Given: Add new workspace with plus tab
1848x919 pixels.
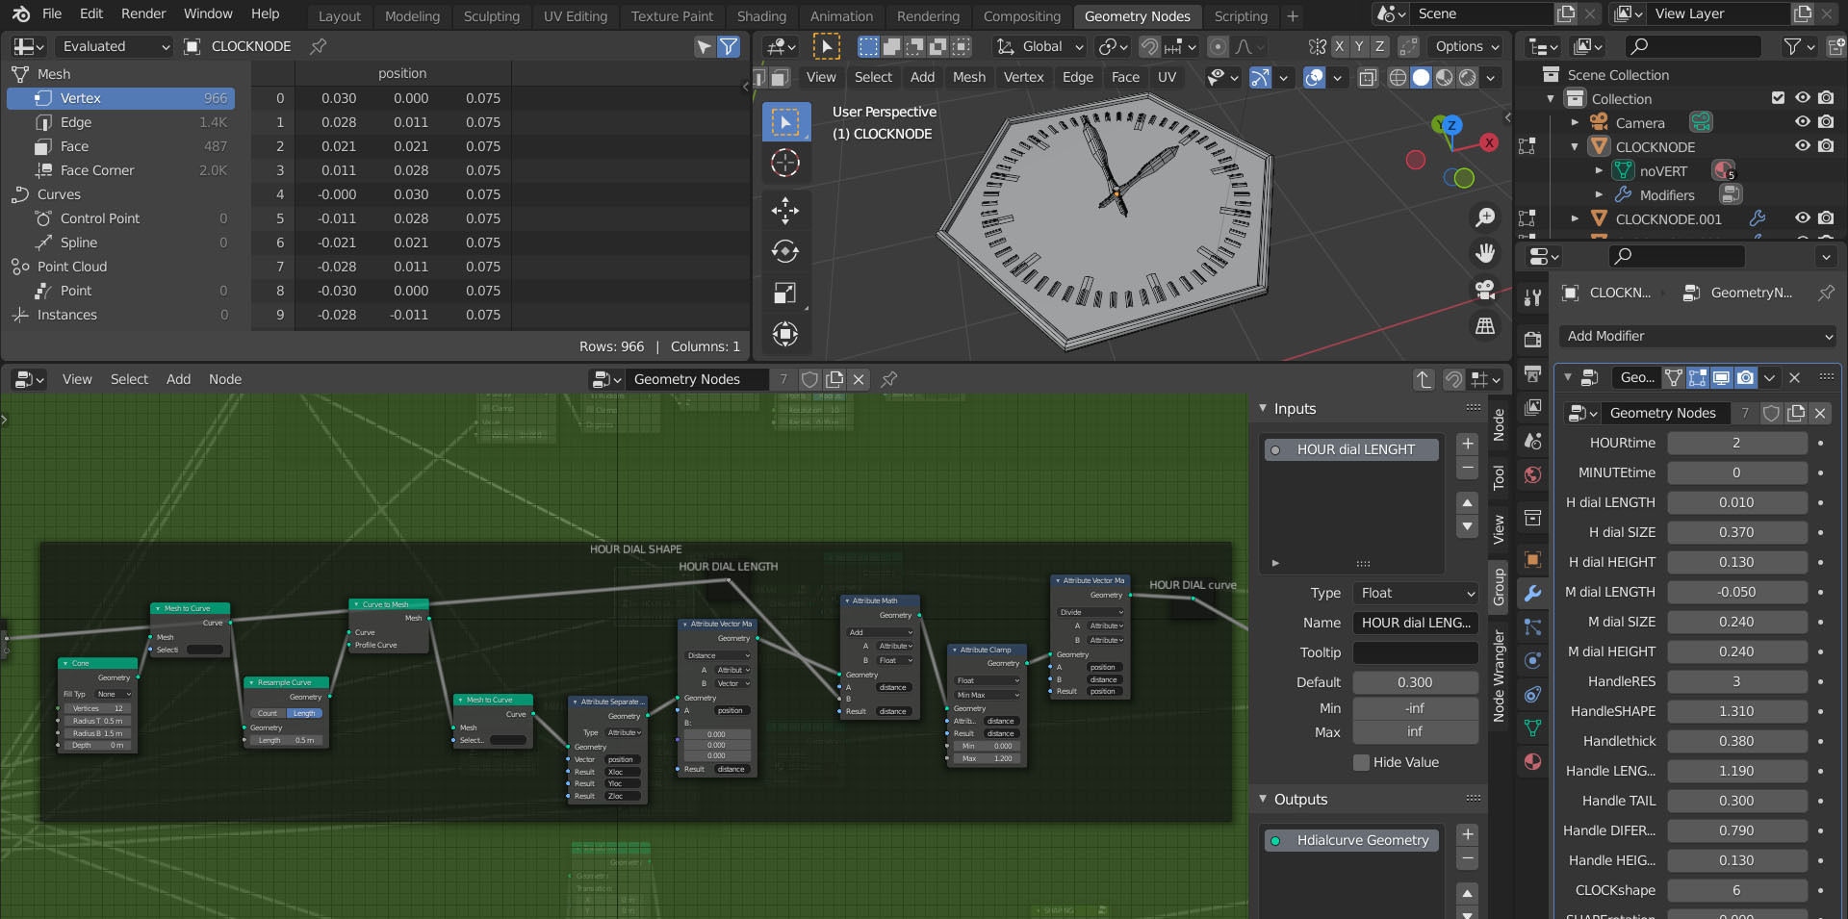Looking at the screenshot, I should pyautogui.click(x=1293, y=15).
